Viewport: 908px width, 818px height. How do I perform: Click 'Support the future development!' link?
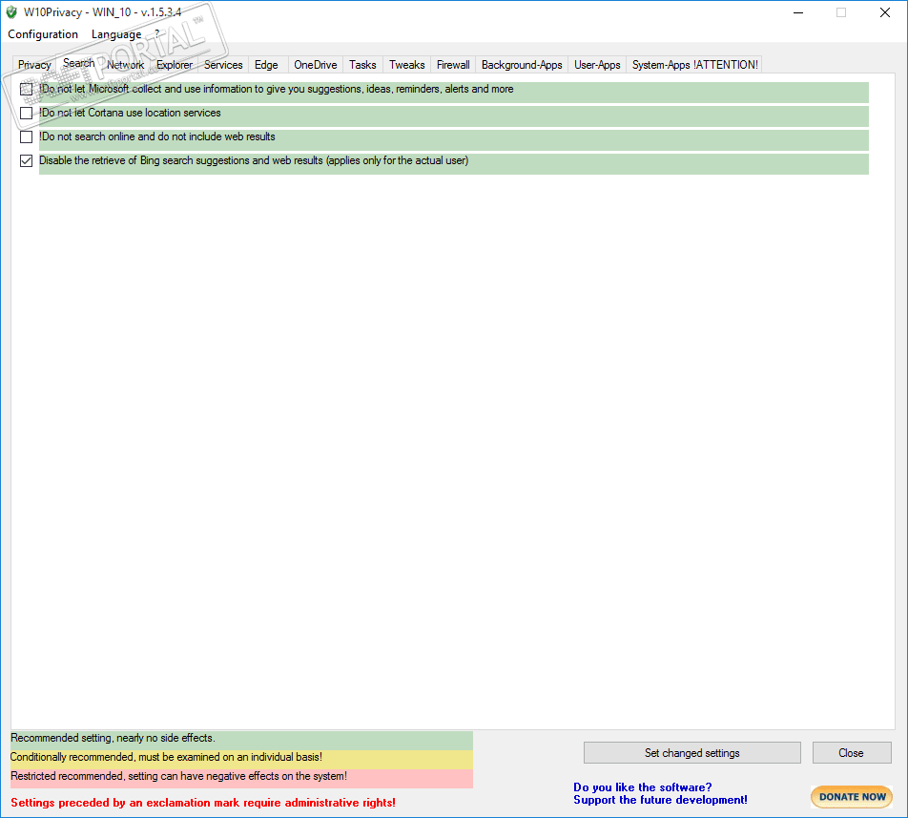tap(660, 800)
